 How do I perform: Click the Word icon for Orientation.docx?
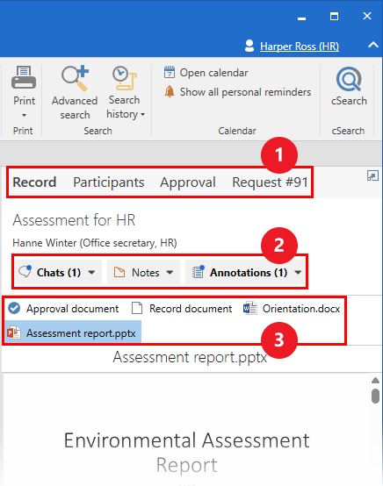tap(249, 309)
